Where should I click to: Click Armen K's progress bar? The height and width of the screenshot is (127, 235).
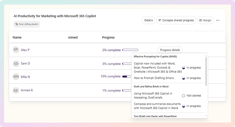pos(127,90)
